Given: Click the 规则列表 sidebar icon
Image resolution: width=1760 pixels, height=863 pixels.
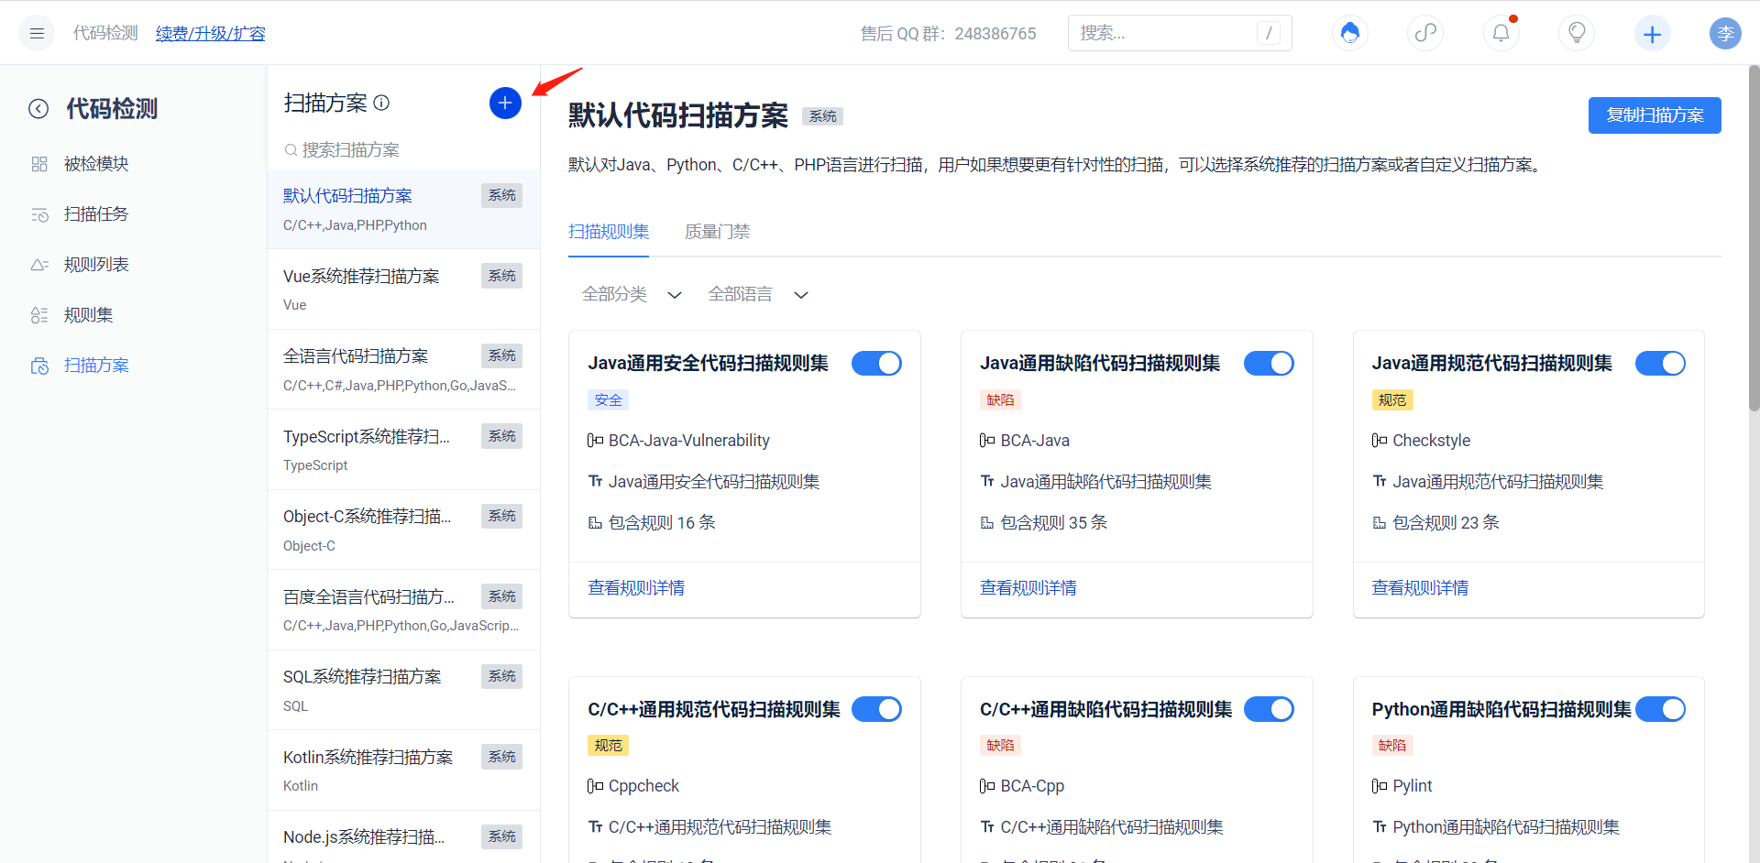Looking at the screenshot, I should 39,265.
